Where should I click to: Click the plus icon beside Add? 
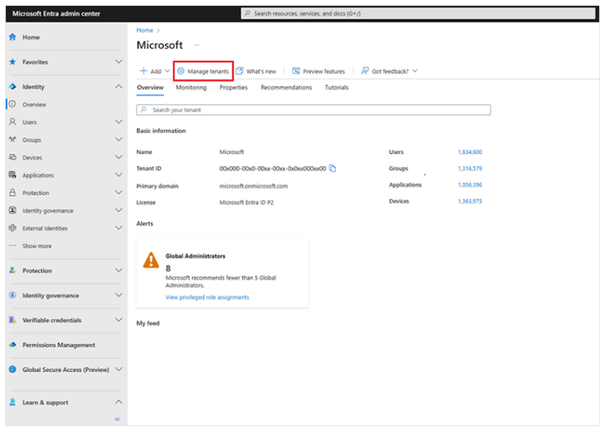[x=144, y=71]
